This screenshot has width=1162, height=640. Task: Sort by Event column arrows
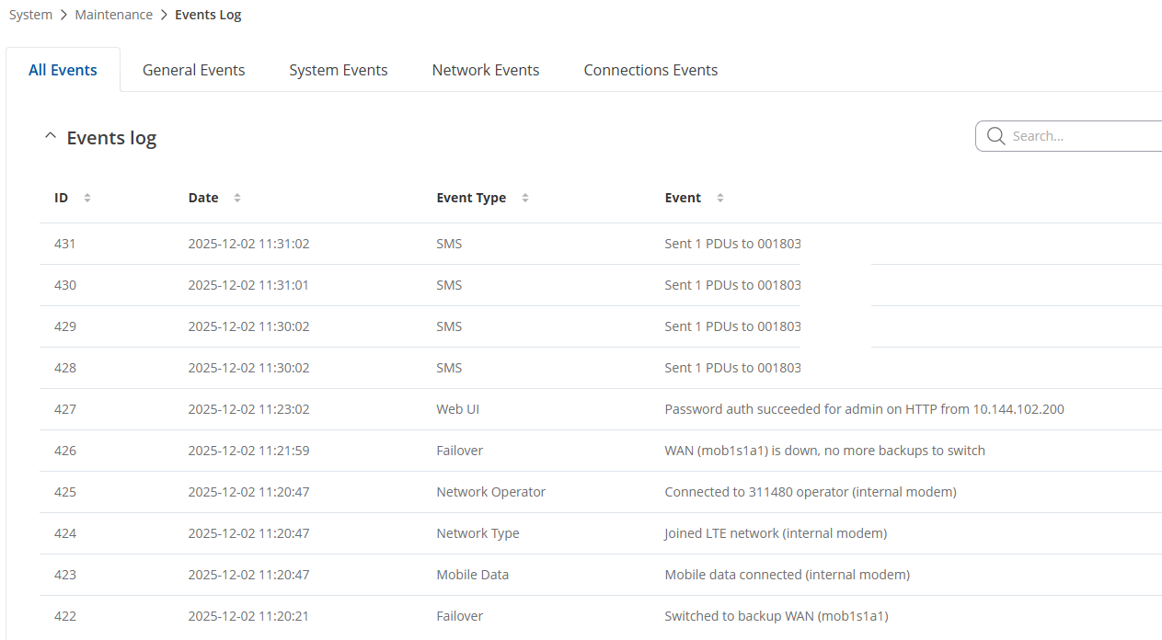720,198
